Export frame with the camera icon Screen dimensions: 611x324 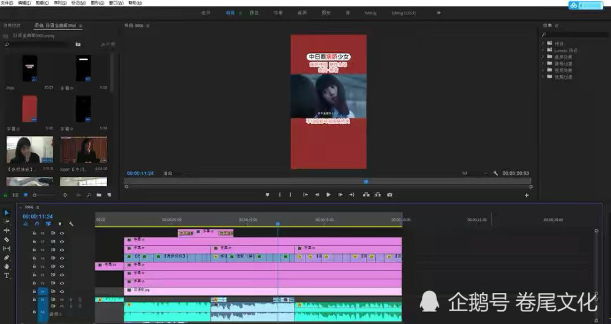(x=390, y=195)
